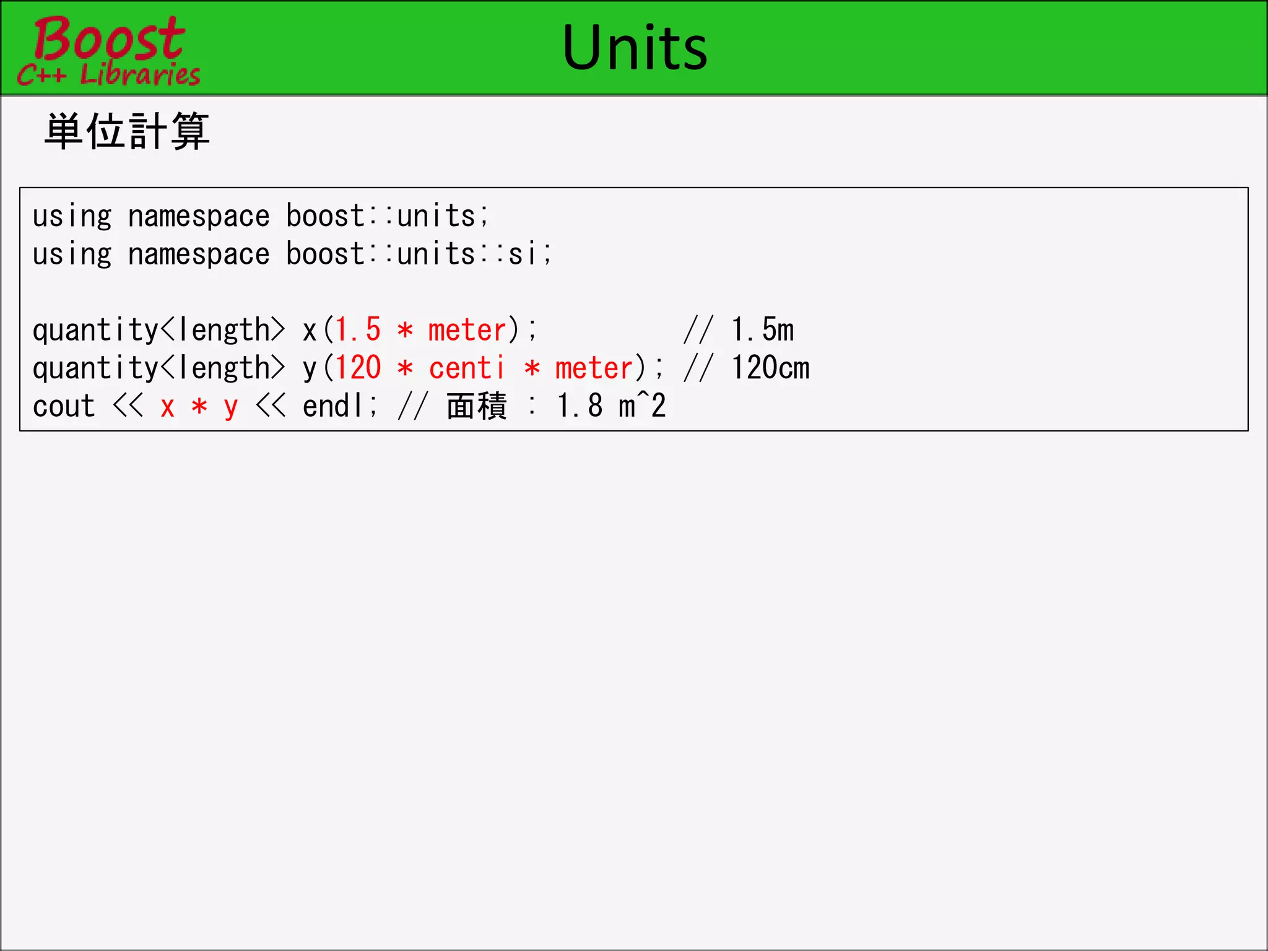Click the heading '単位計算'
The width and height of the screenshot is (1268, 951).
pos(128,131)
